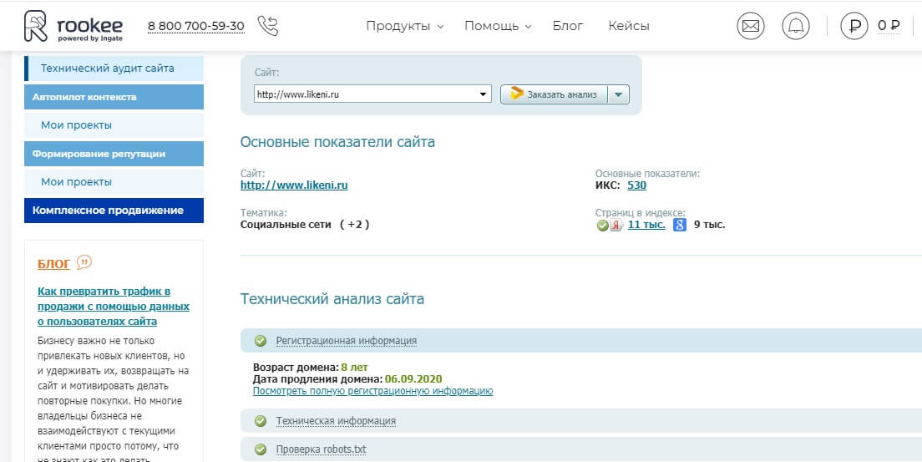Click the phone number 8 800 700-59-30
Image resolution: width=922 pixels, height=462 pixels.
coord(195,27)
